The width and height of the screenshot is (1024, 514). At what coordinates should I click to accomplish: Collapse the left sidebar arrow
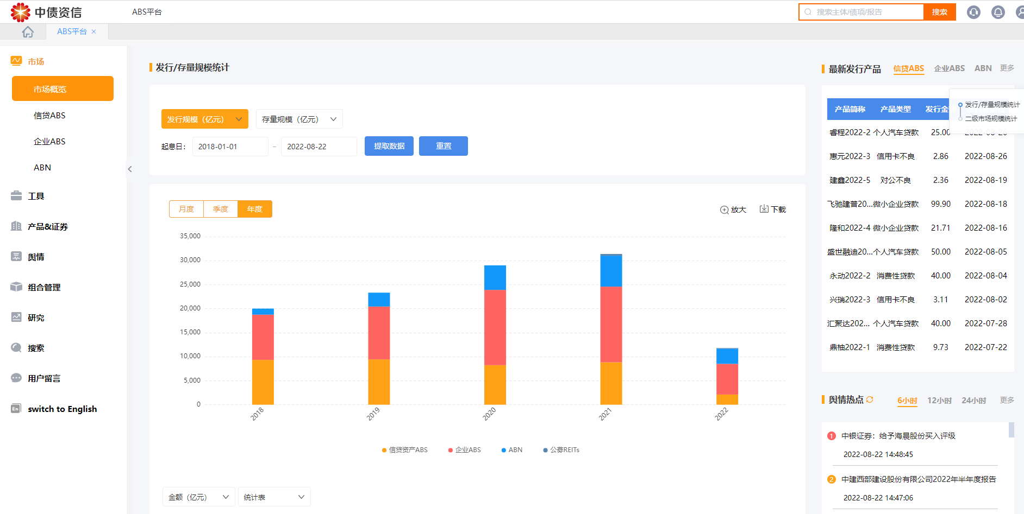(x=130, y=169)
